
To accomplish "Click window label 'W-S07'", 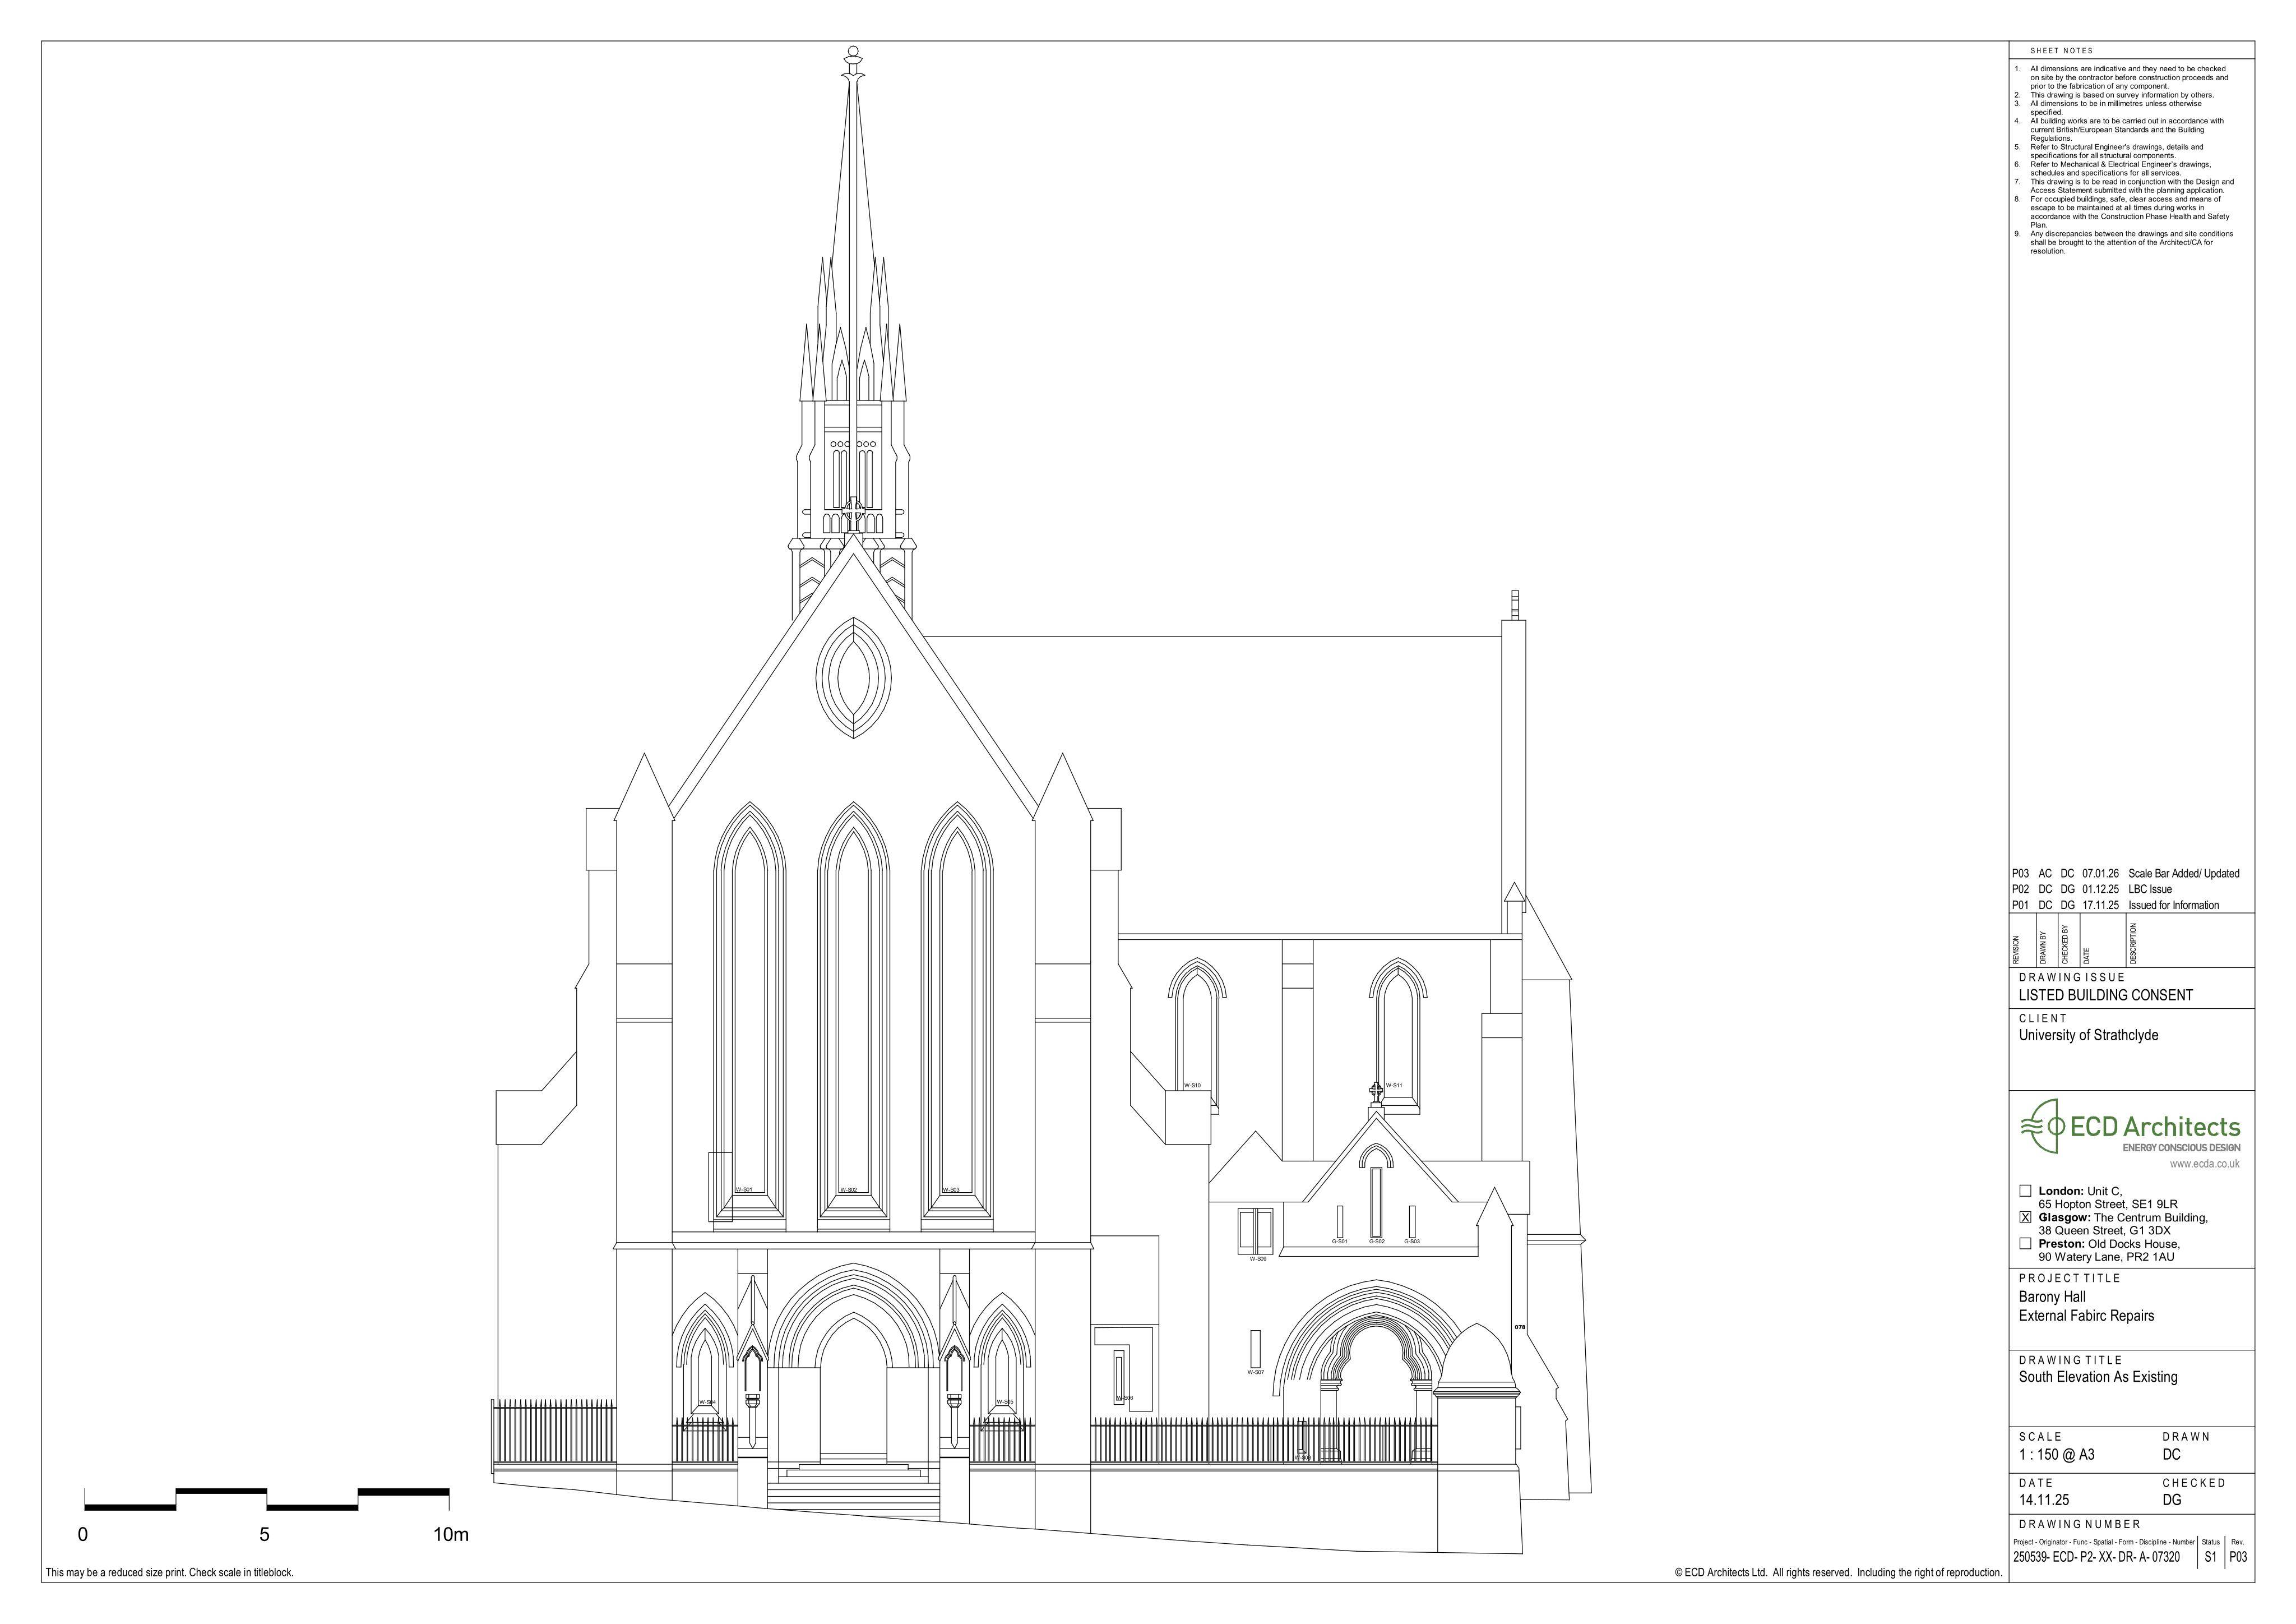I will (x=1256, y=1372).
